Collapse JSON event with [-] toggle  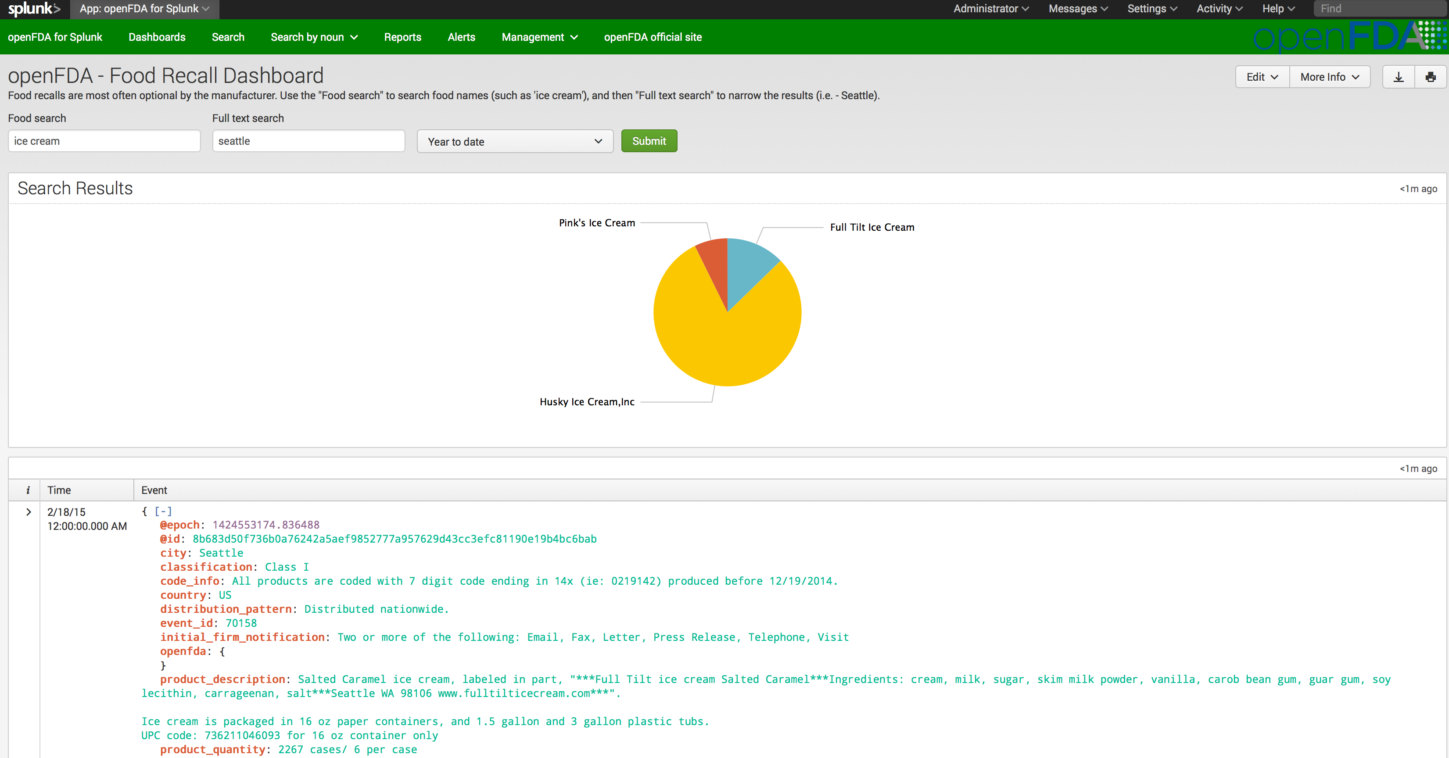[x=163, y=511]
